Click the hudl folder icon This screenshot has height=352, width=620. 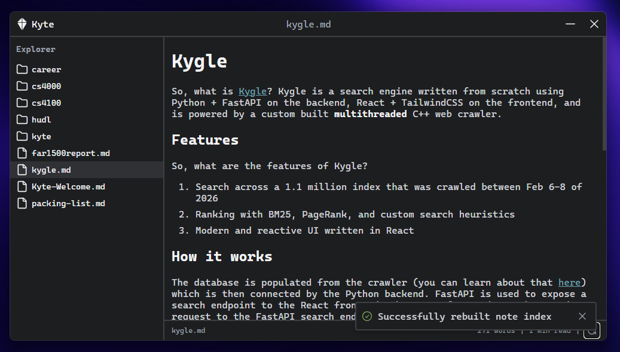(x=22, y=120)
